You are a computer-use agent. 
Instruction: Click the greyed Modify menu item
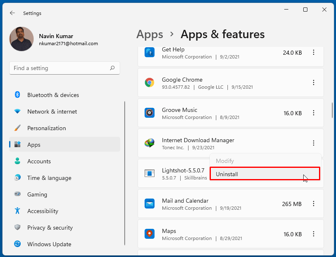tap(225, 161)
